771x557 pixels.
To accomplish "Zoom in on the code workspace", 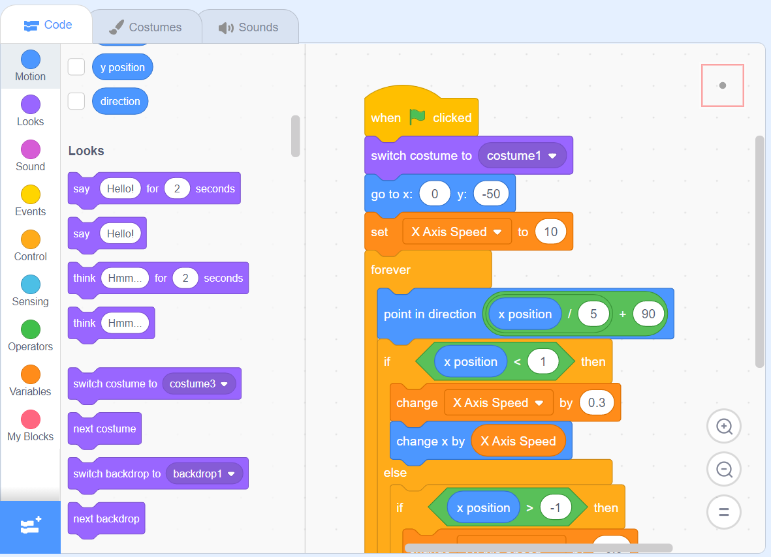I will click(723, 426).
